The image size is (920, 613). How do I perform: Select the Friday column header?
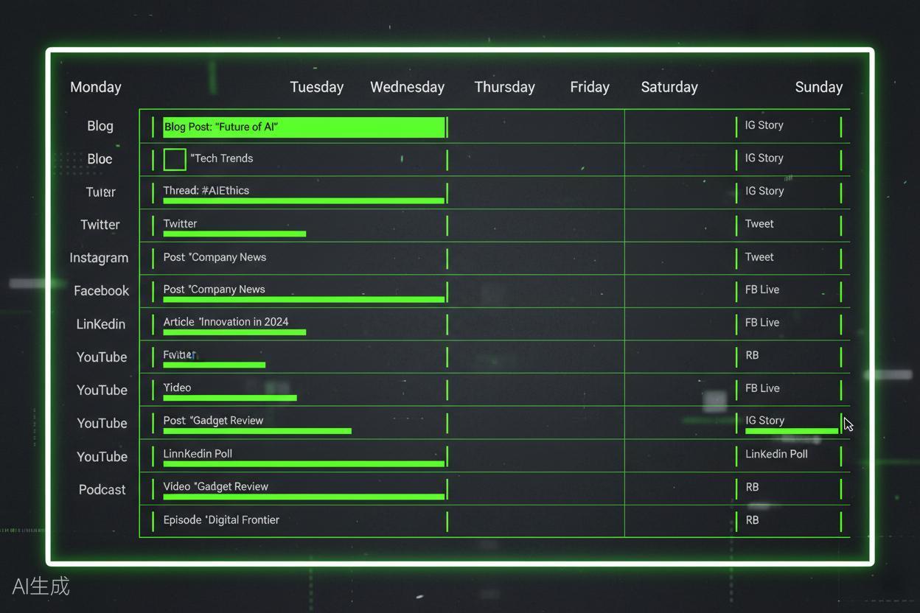click(x=590, y=87)
